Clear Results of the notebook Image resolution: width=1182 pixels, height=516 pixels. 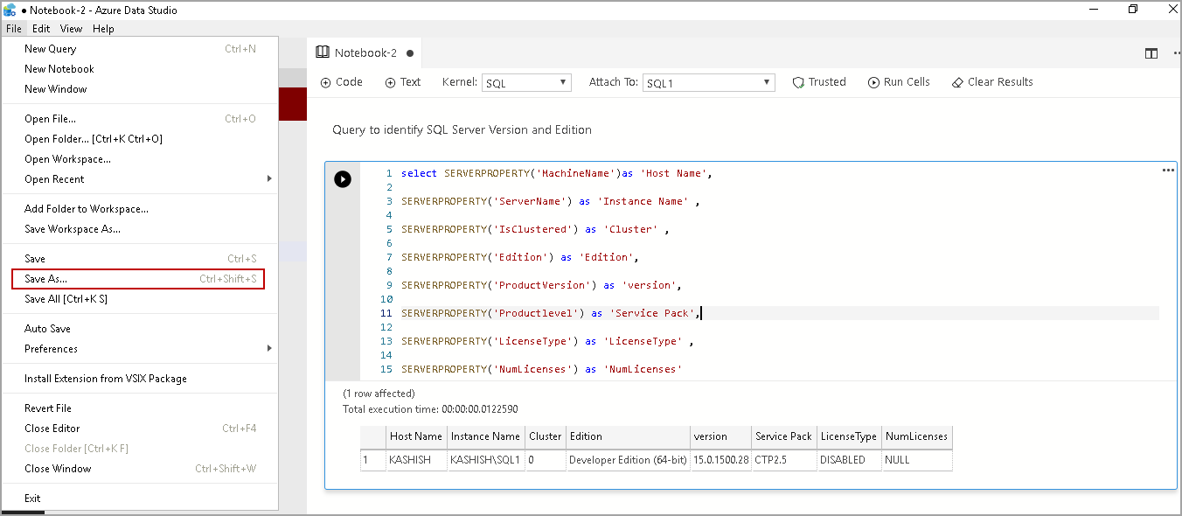click(x=992, y=82)
